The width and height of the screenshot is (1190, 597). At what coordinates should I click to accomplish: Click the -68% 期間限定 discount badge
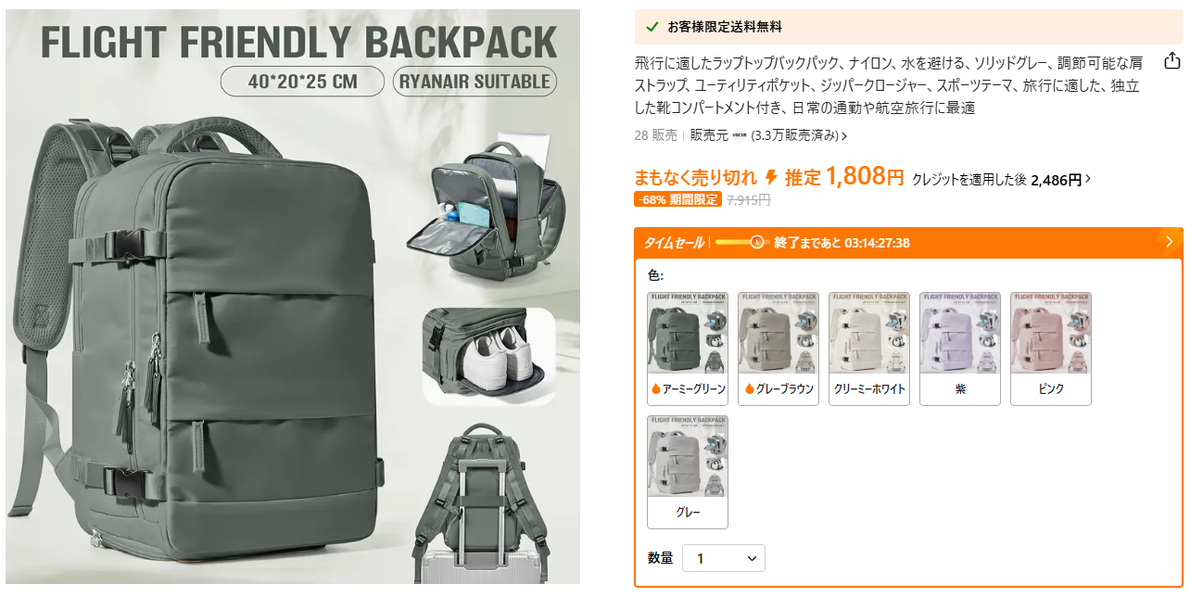[x=677, y=199]
